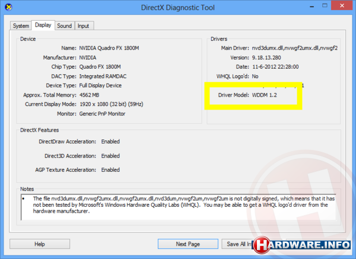The image size is (356, 259).
Task: Click the WHQL Logo'd label
Action: coord(233,76)
